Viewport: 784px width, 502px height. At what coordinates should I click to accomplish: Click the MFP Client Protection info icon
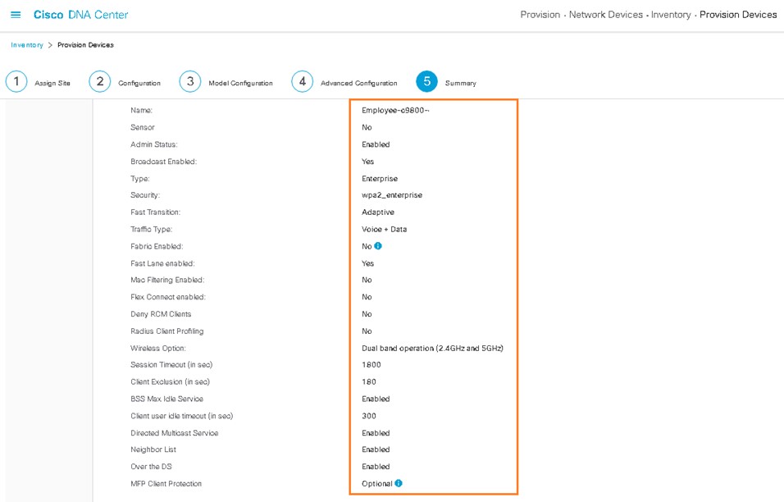tap(399, 483)
